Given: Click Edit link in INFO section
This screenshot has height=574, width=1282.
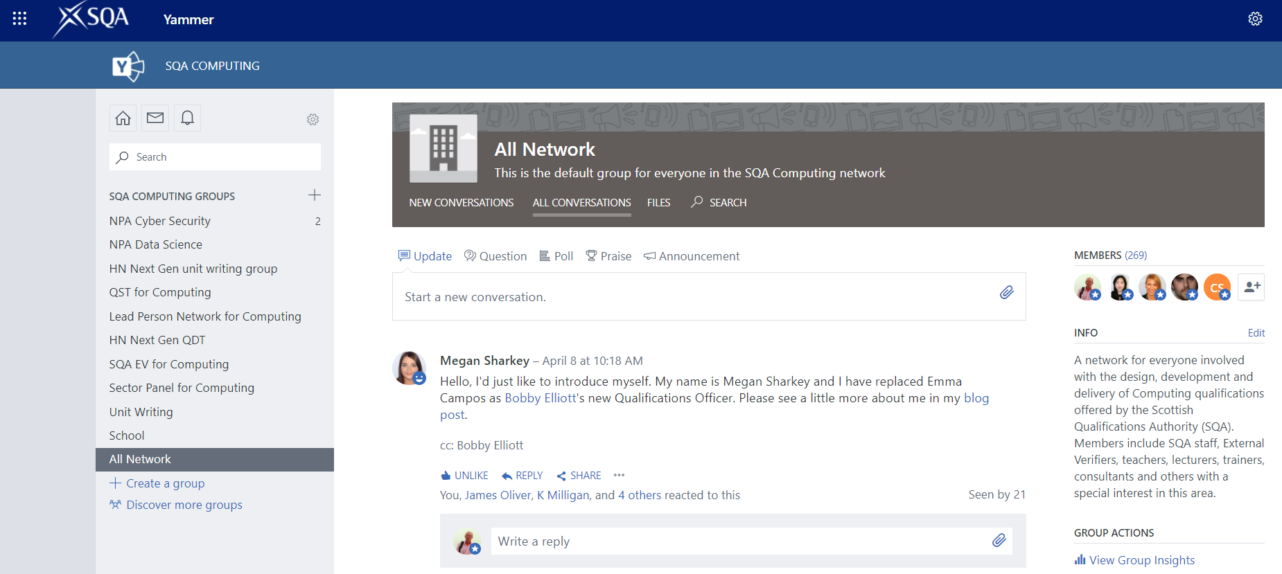Looking at the screenshot, I should (x=1256, y=333).
